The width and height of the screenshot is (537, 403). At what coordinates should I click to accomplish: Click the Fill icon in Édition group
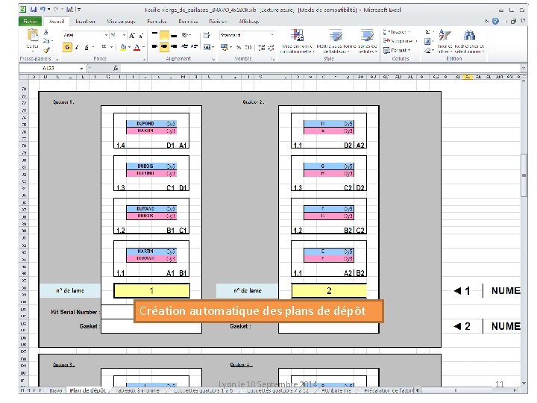click(427, 42)
